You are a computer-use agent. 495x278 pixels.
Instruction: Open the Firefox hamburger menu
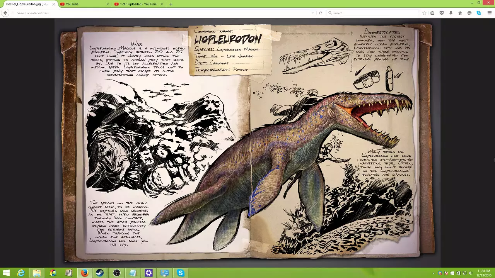(489, 13)
